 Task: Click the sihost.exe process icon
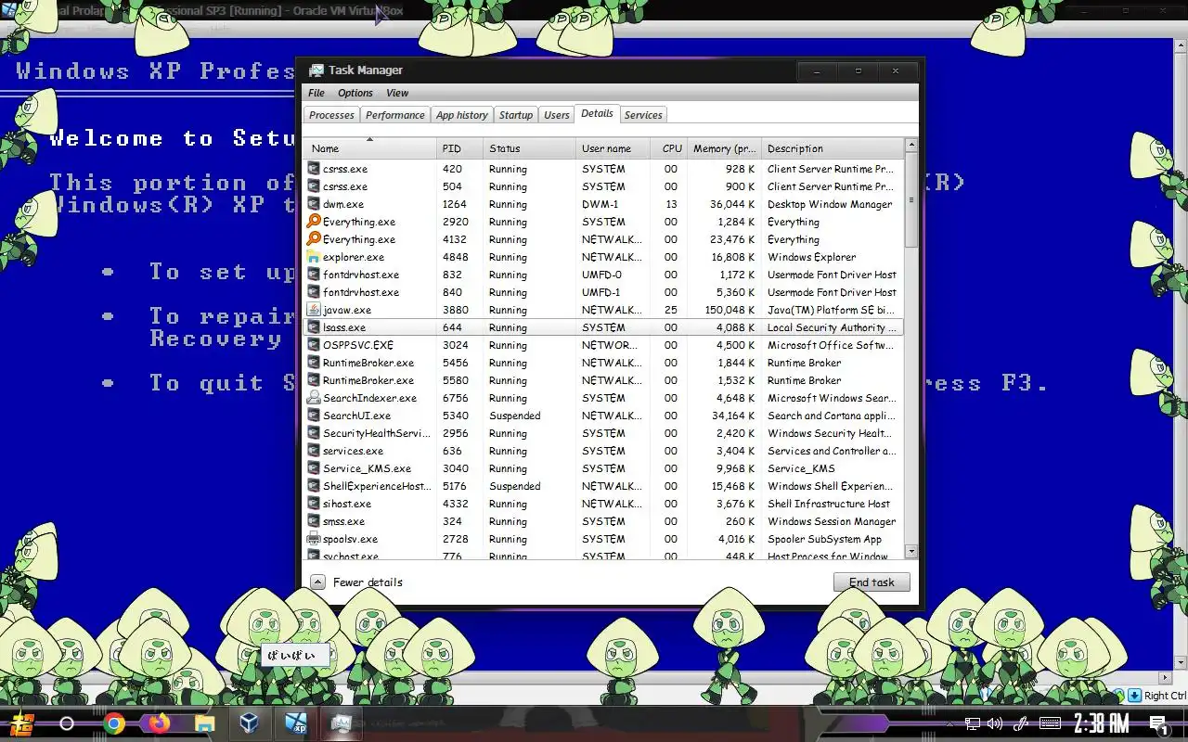314,504
